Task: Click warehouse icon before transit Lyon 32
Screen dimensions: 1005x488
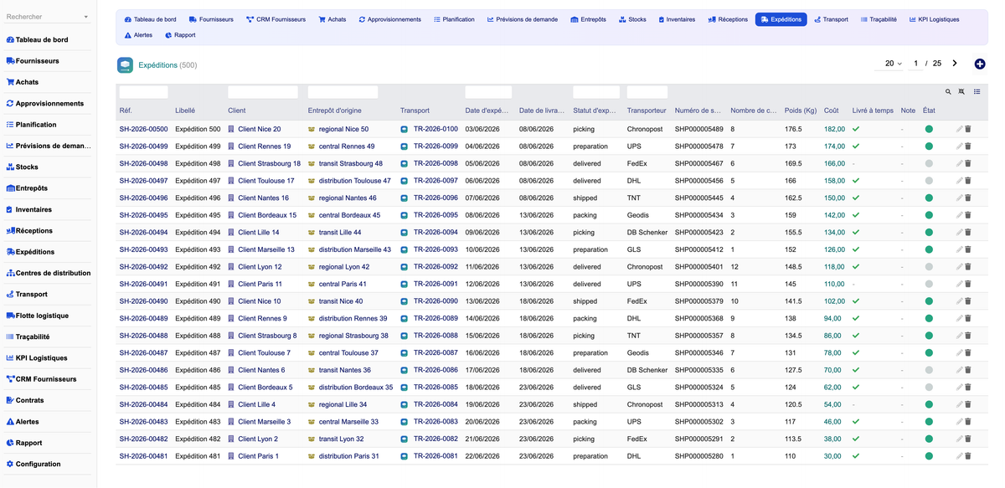Action: (x=312, y=439)
